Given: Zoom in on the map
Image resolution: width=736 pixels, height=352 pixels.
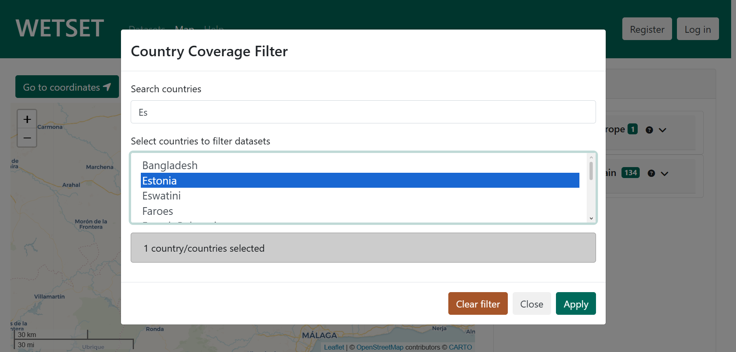Looking at the screenshot, I should click(27, 119).
